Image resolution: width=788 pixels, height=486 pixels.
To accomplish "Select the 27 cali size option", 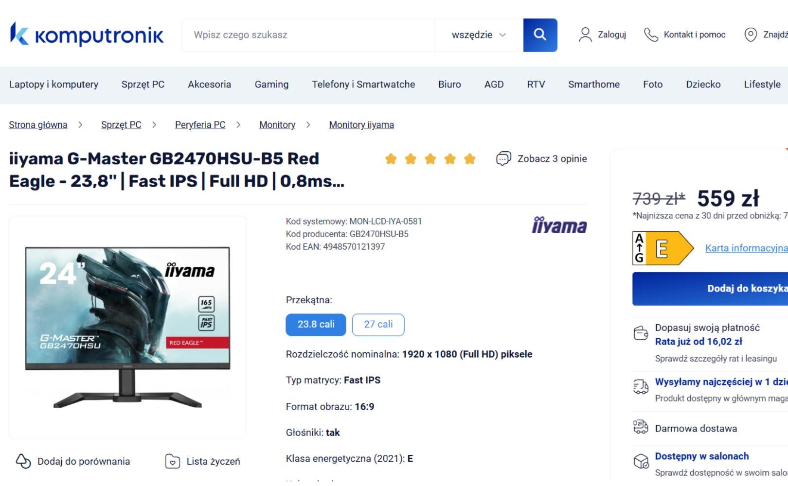I will click(x=378, y=325).
